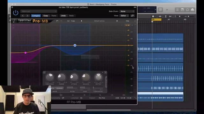Open Logic Browsers media icon

click(193, 10)
